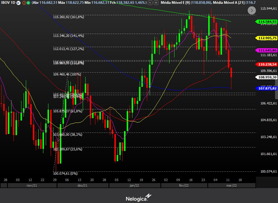This screenshot has width=278, height=203.
Task: Click the Fch 118.382,65 closing value
Action: coord(122,3)
